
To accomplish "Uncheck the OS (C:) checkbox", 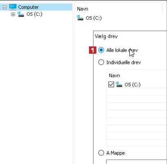I will [x=111, y=84].
